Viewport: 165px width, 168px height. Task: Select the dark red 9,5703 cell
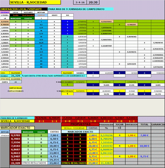(x=15, y=135)
